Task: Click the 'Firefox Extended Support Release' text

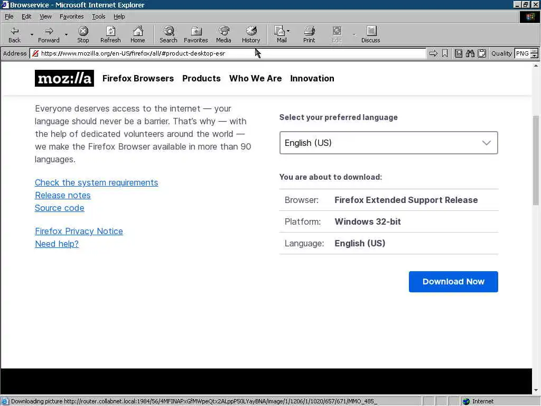Action: point(406,200)
